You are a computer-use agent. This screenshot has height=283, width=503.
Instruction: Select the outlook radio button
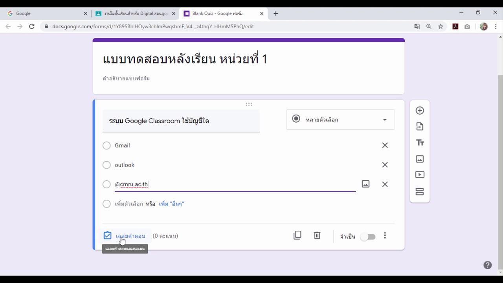[x=106, y=165]
